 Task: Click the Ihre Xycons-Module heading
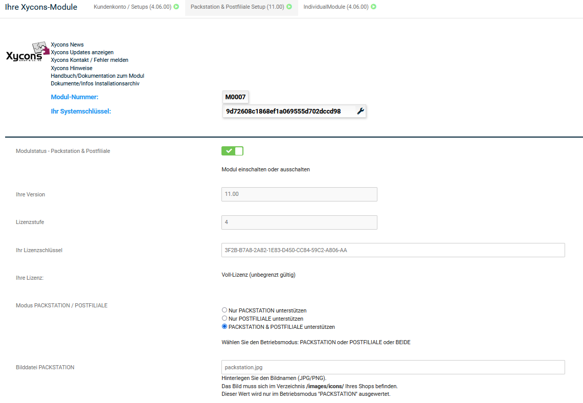pyautogui.click(x=41, y=7)
